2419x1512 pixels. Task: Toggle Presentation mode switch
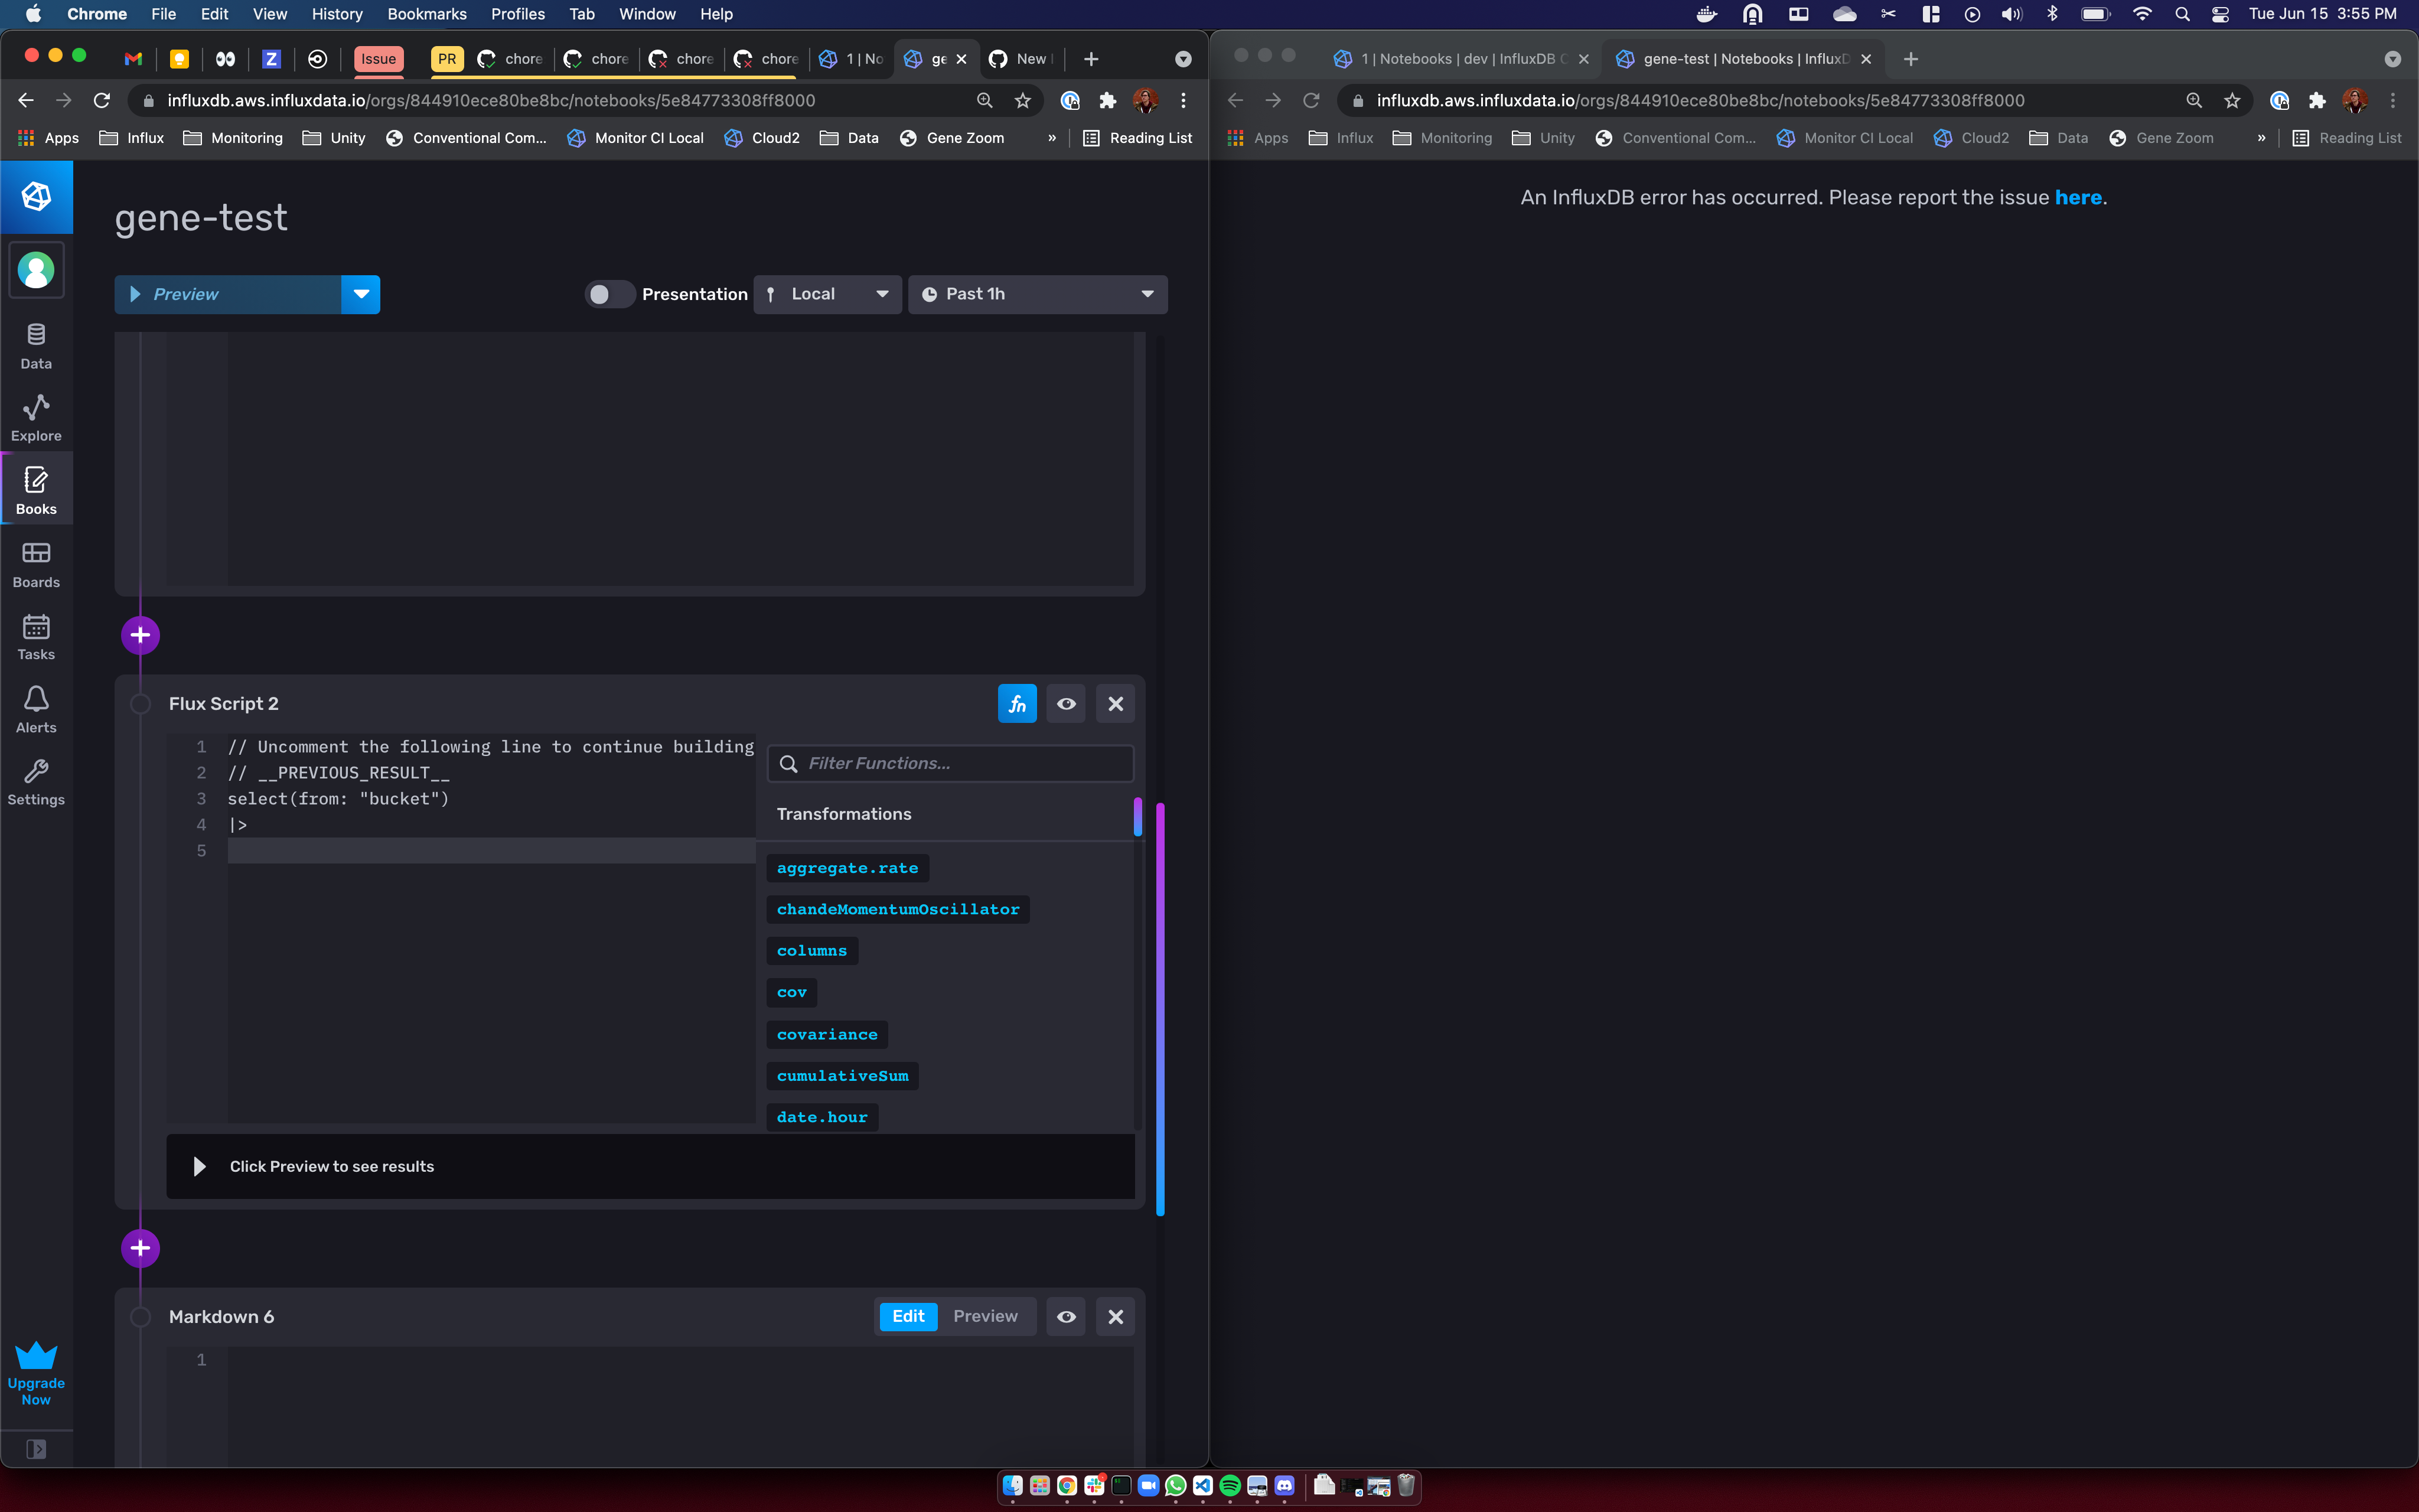pyautogui.click(x=609, y=294)
